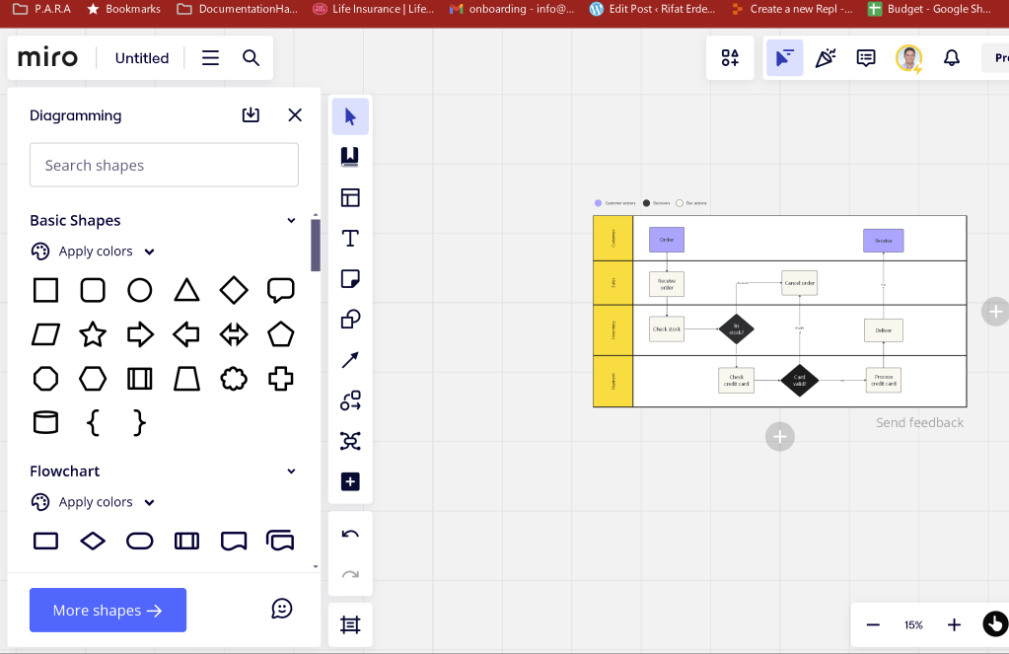Screen dimensions: 1009x654
Task: Click the Search shapes field
Action: pyautogui.click(x=164, y=165)
